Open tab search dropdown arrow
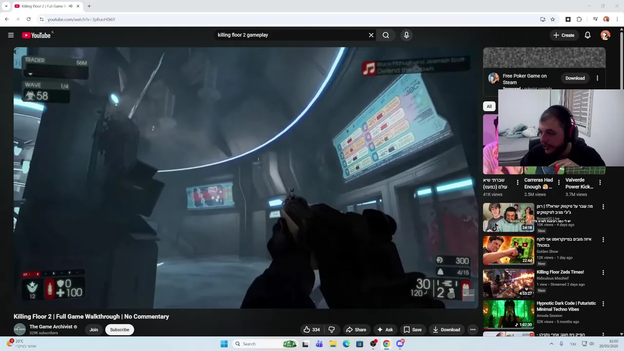The image size is (624, 351). pos(6,6)
